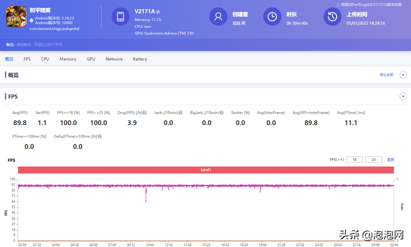Click the info icon beside V2171A
The height and width of the screenshot is (247, 411).
coord(158,12)
